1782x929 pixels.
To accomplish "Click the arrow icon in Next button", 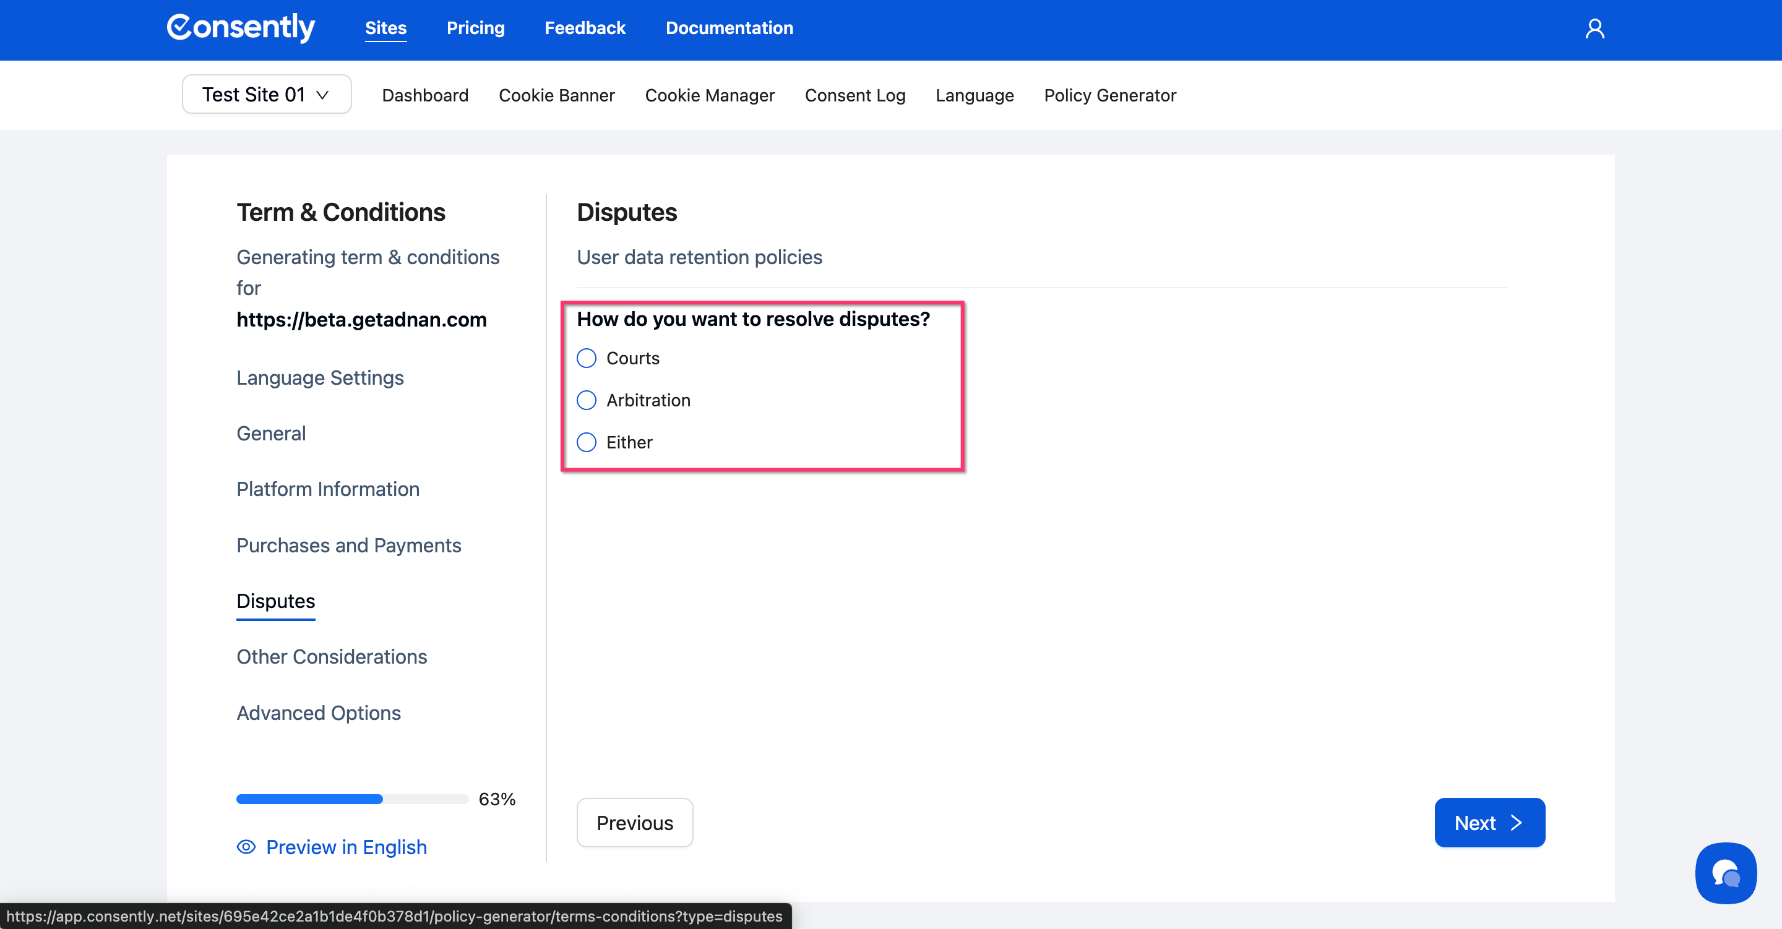I will coord(1517,823).
